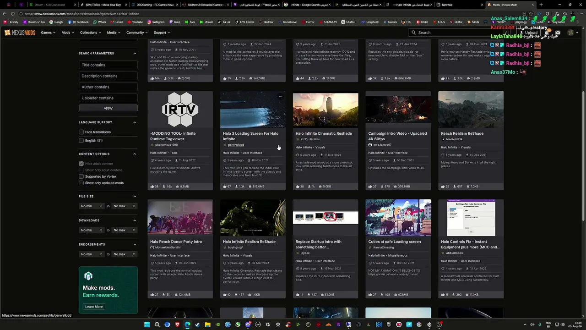Screen dimensions: 586x330
Task: Click the search magnifier icon in the header
Action: tap(414, 33)
